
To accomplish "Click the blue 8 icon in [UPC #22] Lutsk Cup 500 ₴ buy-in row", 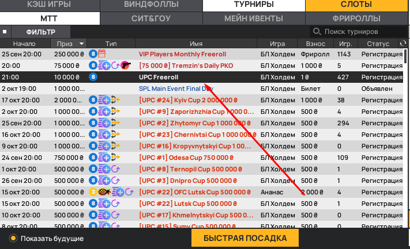I will coord(93,204).
